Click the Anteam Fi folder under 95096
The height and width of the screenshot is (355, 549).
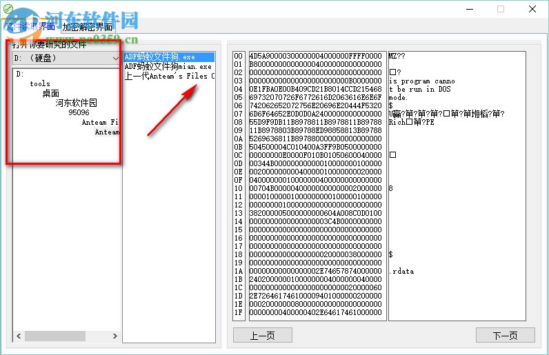point(100,122)
